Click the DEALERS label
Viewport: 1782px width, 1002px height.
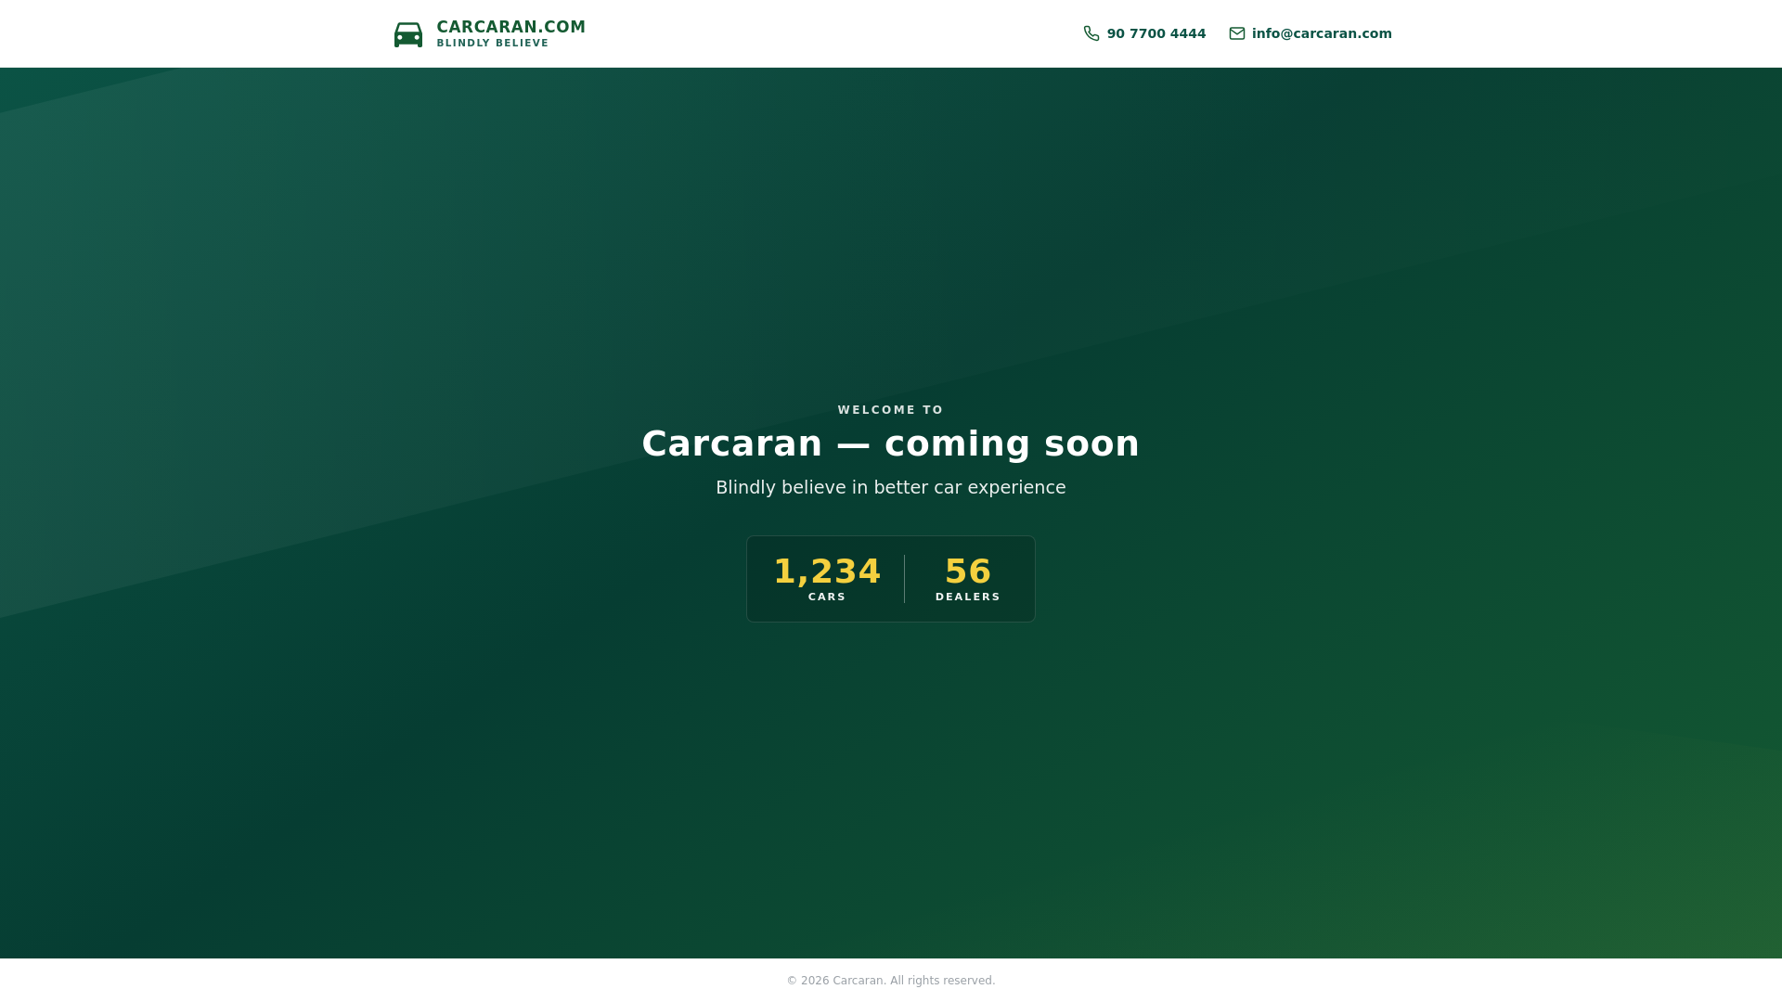pyautogui.click(x=968, y=597)
